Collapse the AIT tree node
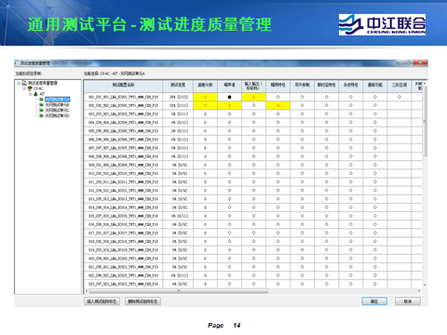Viewport: 447px width, 335px height. click(x=30, y=94)
